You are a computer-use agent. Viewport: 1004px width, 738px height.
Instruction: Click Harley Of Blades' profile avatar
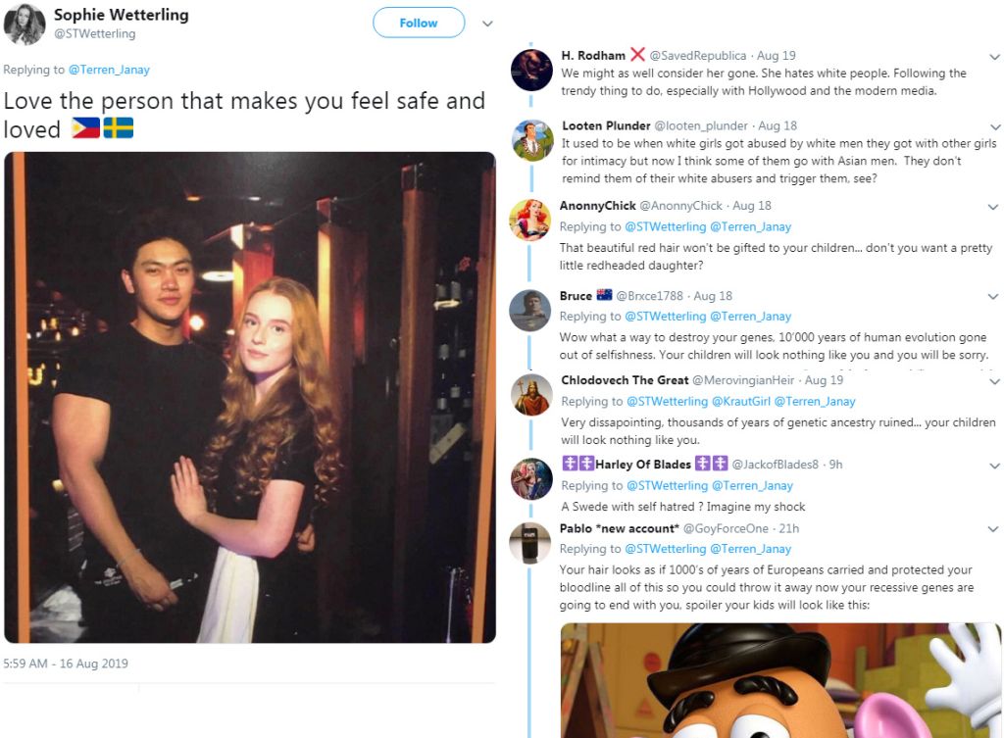click(532, 479)
